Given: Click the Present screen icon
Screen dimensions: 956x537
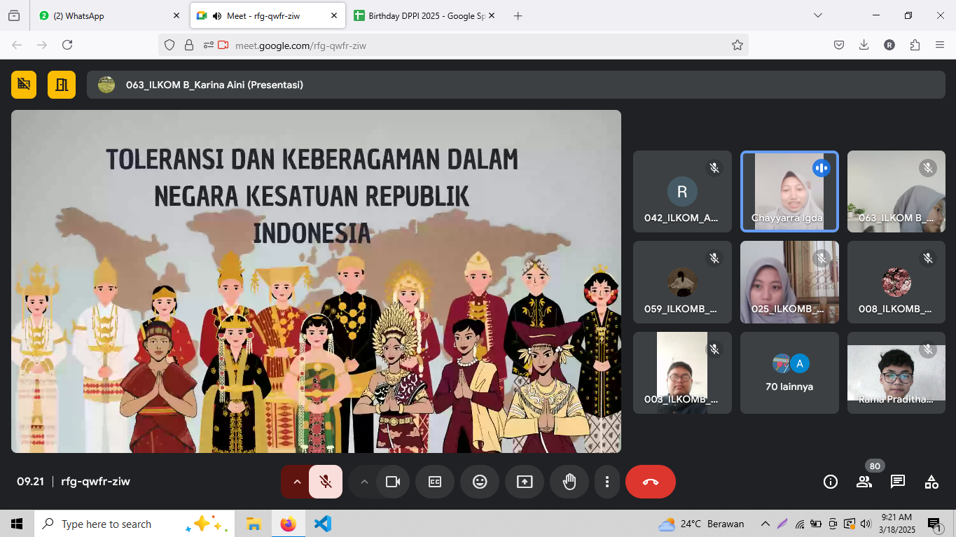Looking at the screenshot, I should [x=525, y=482].
